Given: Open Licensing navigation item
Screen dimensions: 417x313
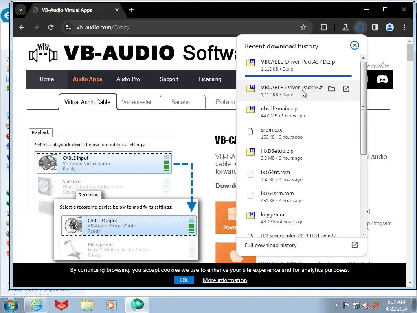Looking at the screenshot, I should 210,79.
